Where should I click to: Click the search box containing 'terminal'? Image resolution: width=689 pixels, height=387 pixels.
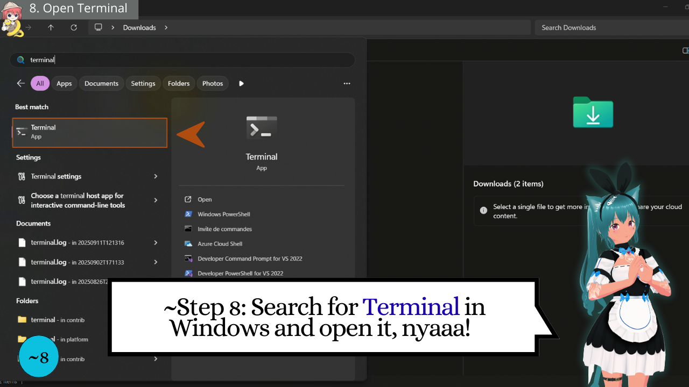(182, 60)
